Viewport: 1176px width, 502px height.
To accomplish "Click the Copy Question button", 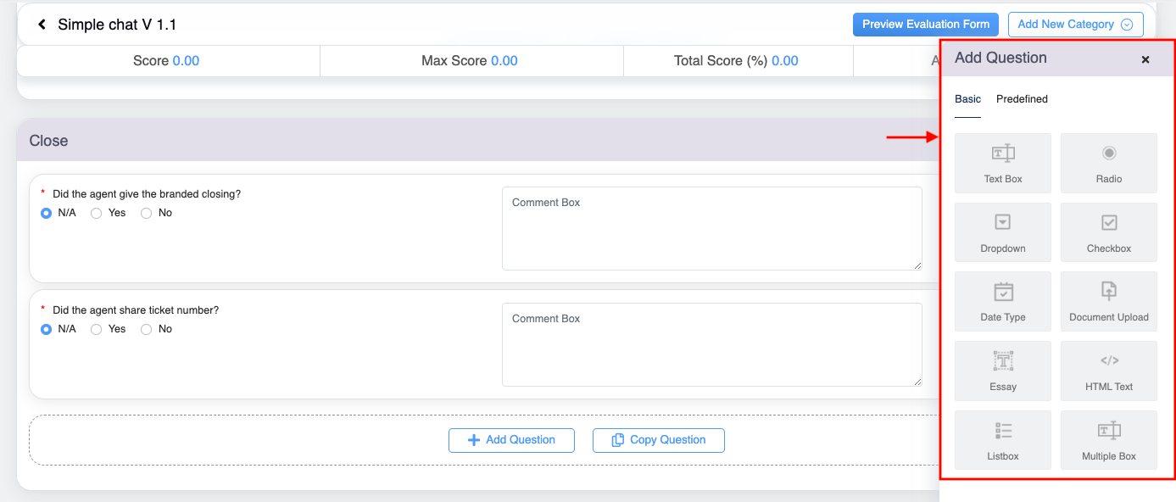I will (x=658, y=440).
